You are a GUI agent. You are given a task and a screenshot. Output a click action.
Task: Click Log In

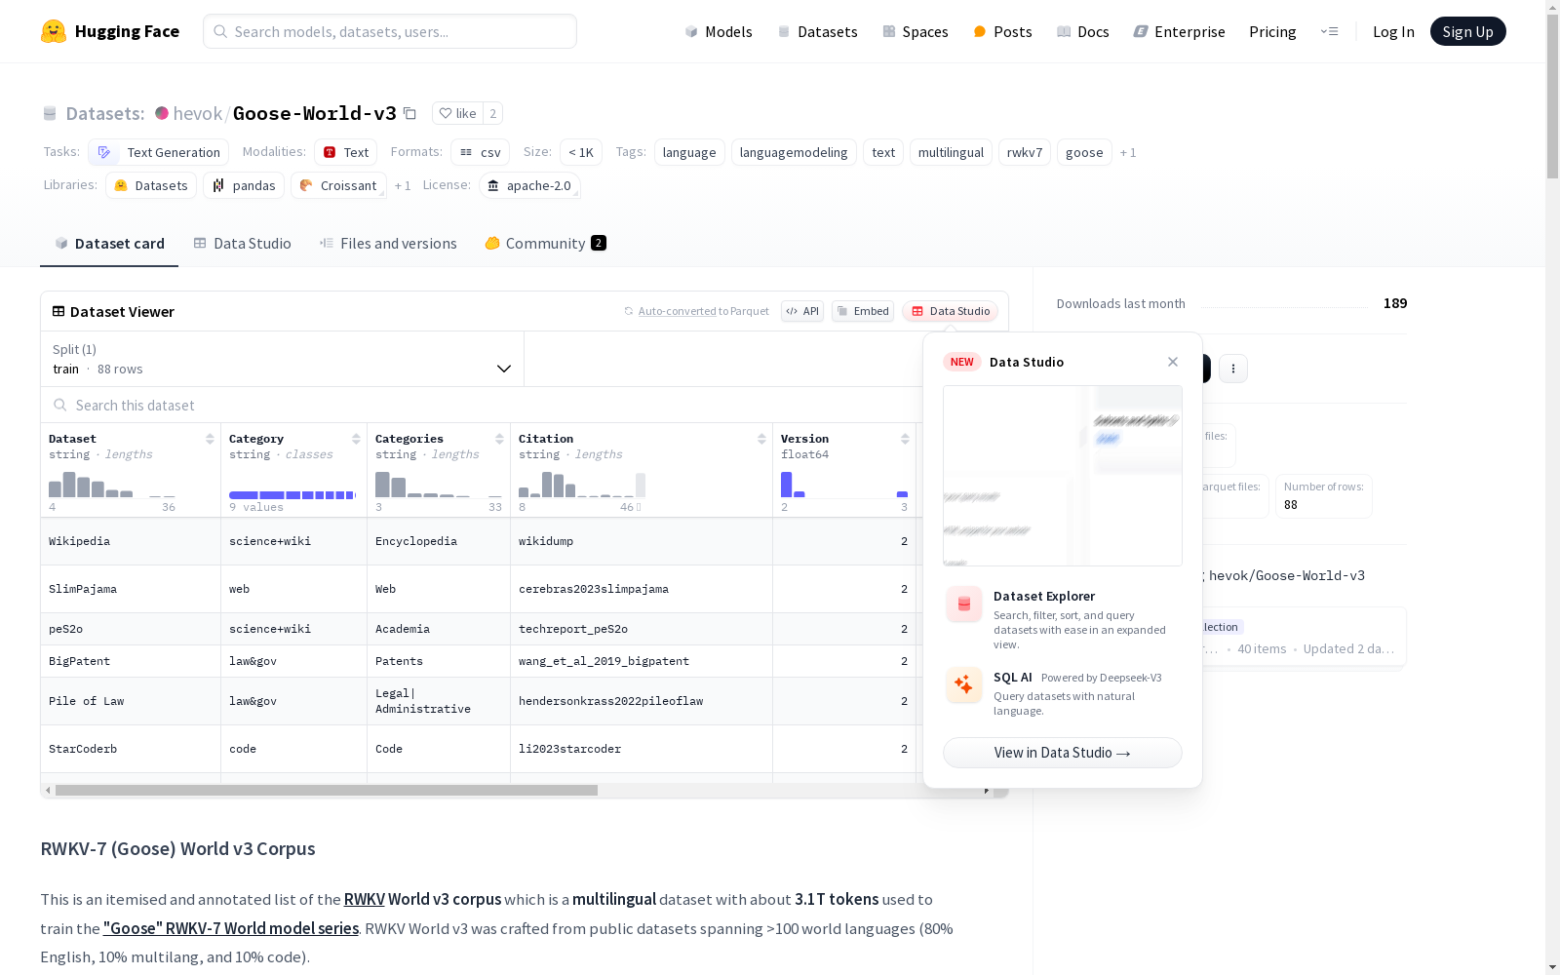click(x=1393, y=31)
